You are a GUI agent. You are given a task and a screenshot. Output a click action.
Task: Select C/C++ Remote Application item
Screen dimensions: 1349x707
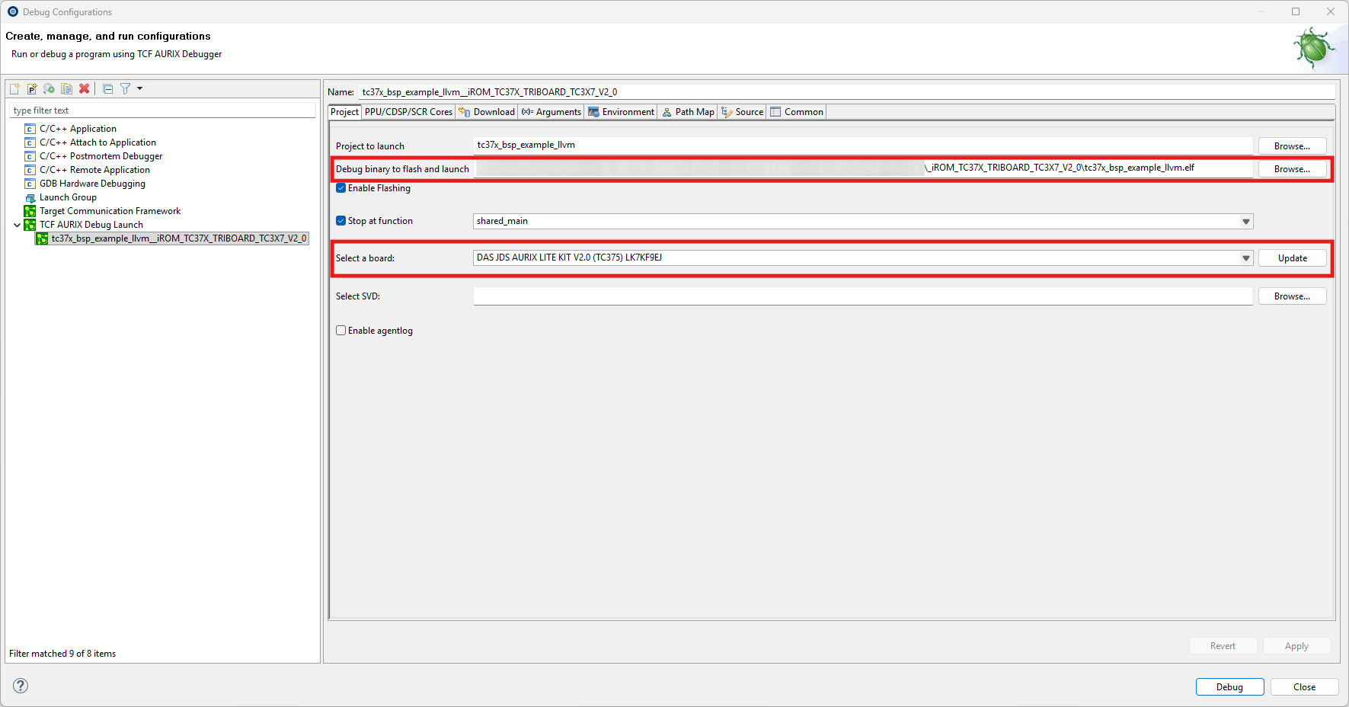pos(94,170)
